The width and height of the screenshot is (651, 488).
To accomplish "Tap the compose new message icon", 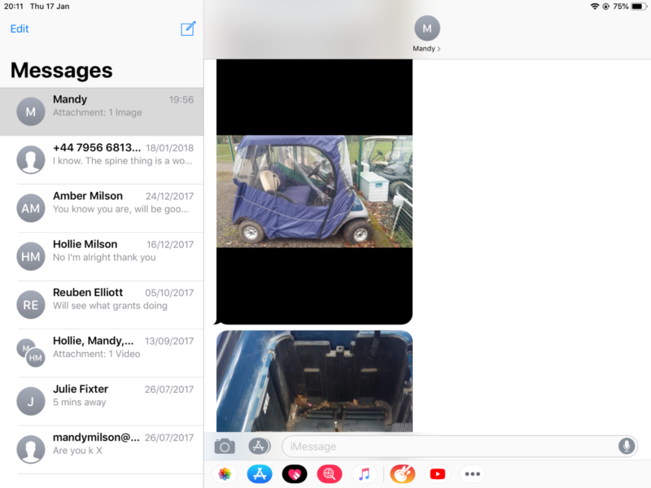I will [x=188, y=28].
